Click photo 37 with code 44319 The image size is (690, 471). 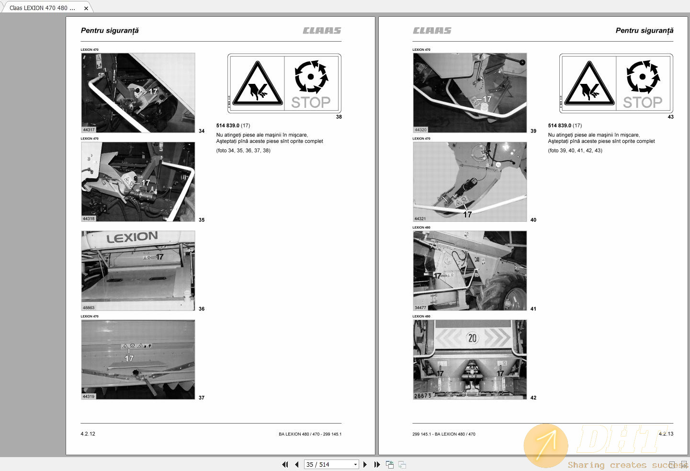[138, 359]
